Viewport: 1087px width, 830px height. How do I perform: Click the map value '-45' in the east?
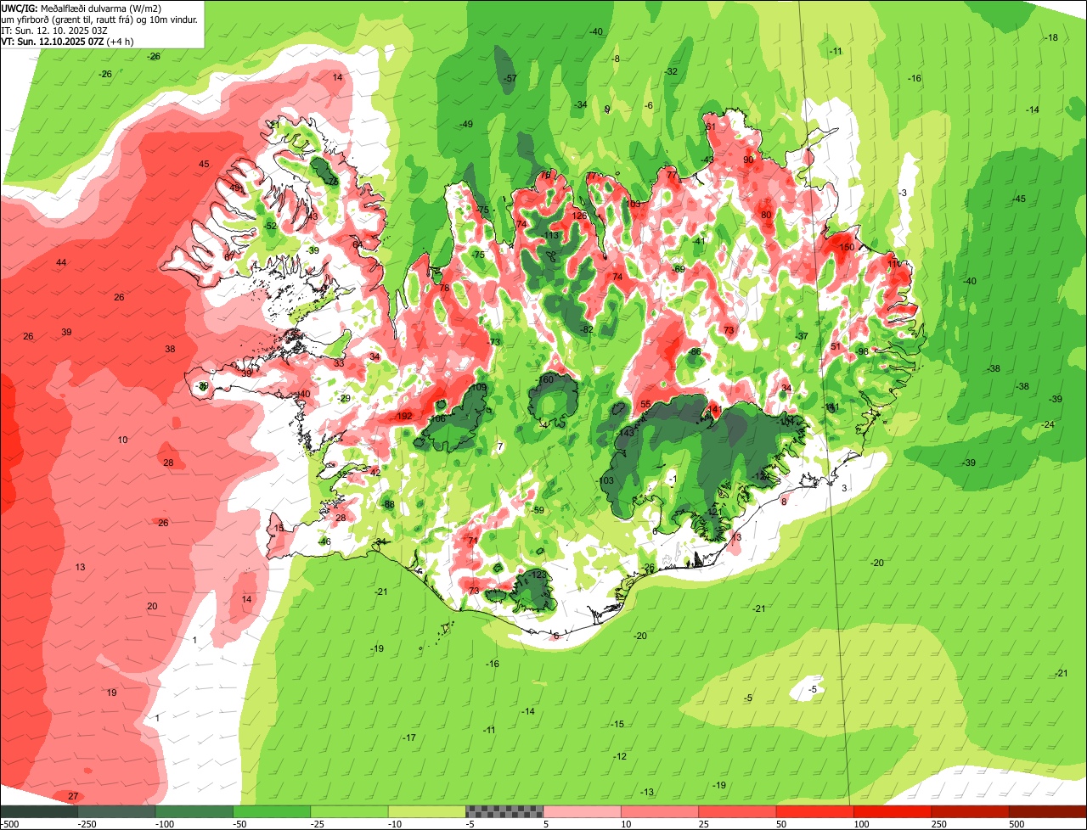(1019, 199)
